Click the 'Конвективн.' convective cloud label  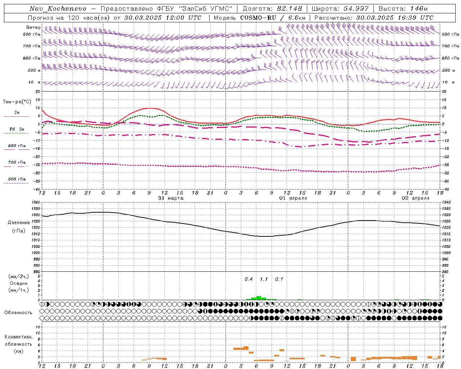coord(19,337)
